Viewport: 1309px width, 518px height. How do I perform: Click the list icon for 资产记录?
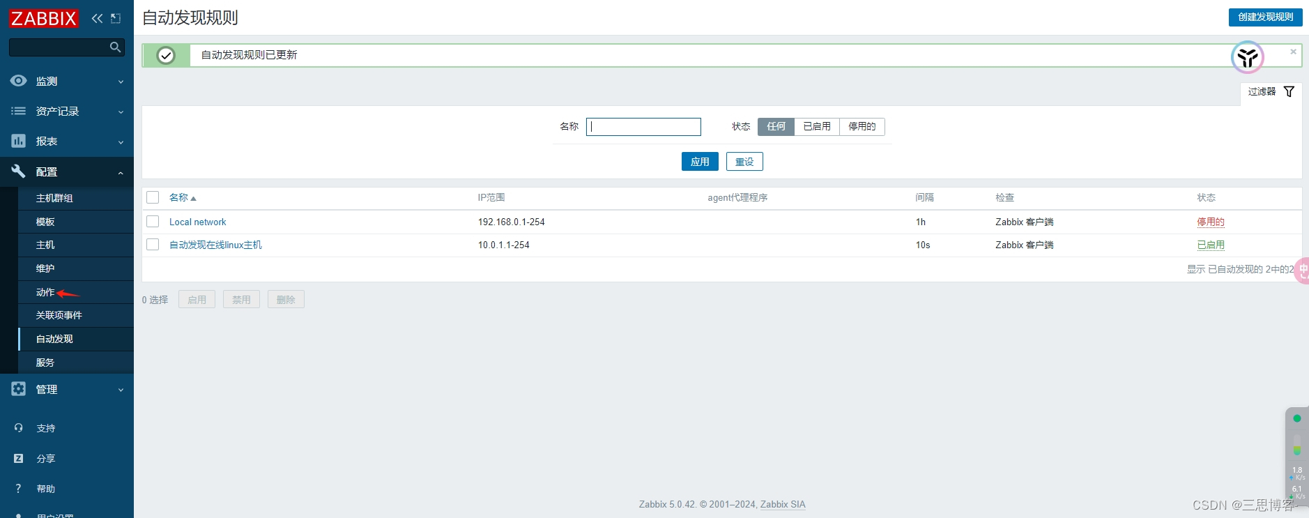click(x=19, y=111)
